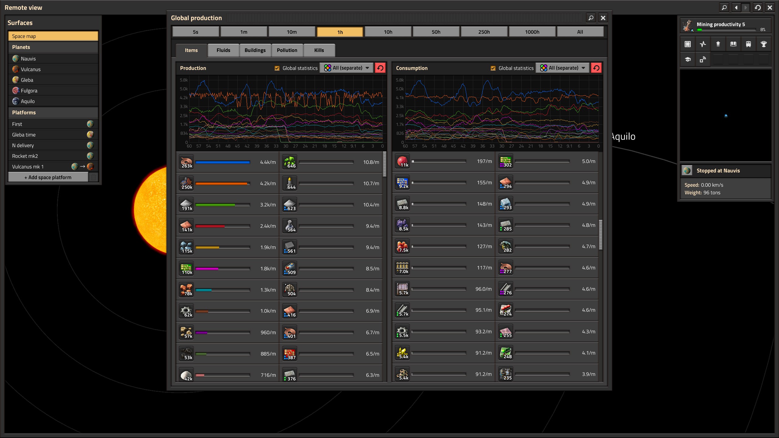Switch to the Buildings tab

[255, 50]
